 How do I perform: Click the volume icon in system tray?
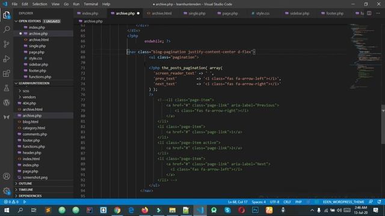[x=339, y=210]
